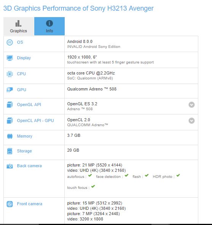
Task: Click the HDR photo label
Action: (164, 177)
